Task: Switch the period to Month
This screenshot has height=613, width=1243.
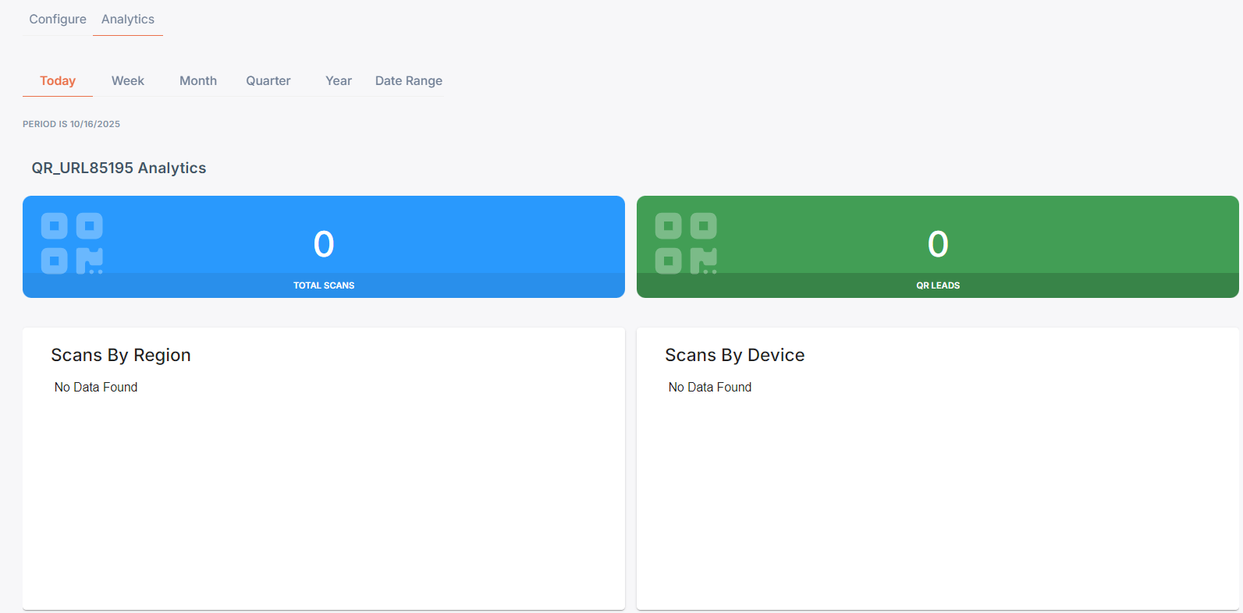Action: (198, 80)
